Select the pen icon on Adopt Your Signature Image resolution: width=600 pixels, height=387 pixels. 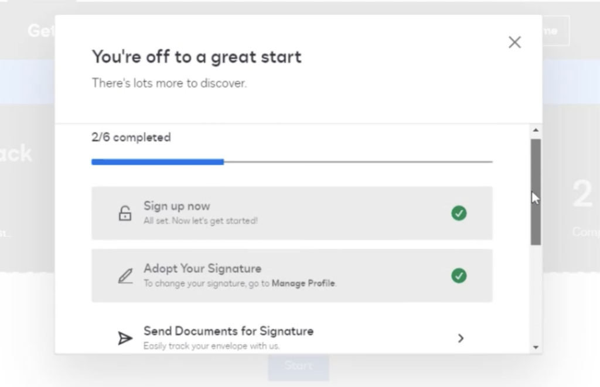(125, 275)
